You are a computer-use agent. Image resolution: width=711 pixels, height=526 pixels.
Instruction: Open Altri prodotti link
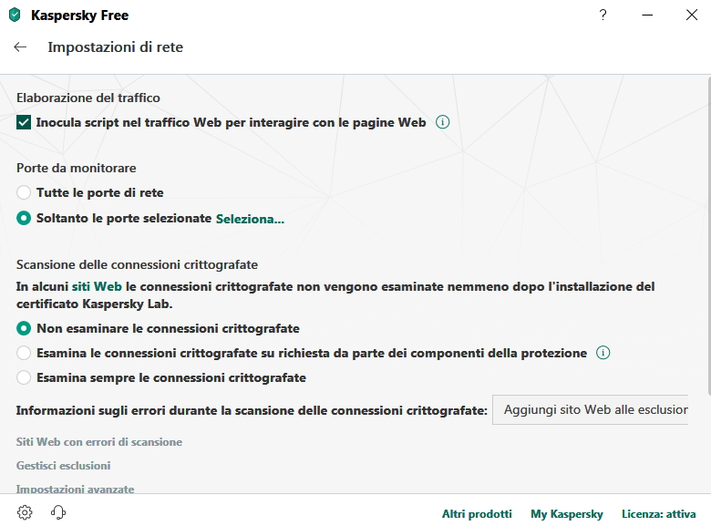pos(477,514)
